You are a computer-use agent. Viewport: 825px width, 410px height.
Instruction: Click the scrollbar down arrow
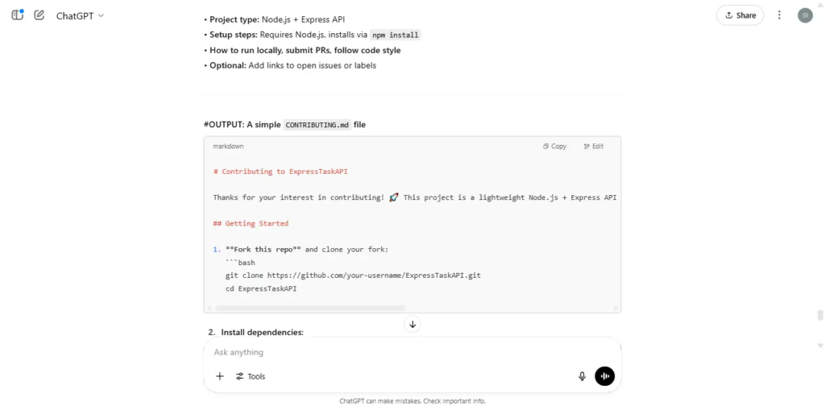tap(819, 346)
